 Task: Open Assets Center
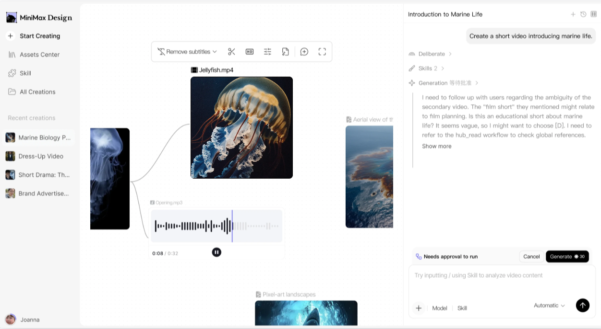click(34, 55)
